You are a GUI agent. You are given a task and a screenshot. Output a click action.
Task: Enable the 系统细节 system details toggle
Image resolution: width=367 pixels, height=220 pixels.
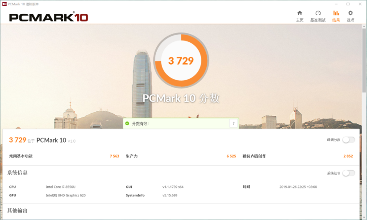tap(349, 173)
